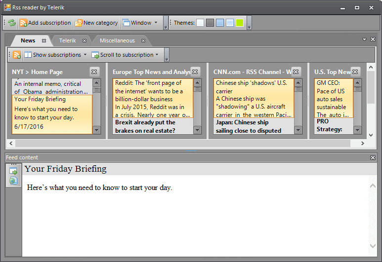
Task: Click U.S. Top News feed scroll down arrow
Action: coord(358,130)
